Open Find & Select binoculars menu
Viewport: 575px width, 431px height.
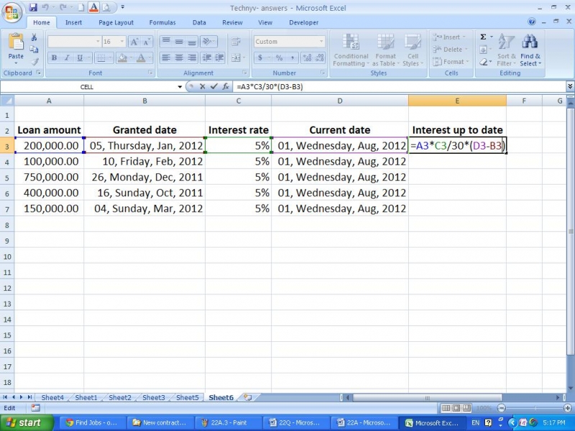tap(530, 50)
